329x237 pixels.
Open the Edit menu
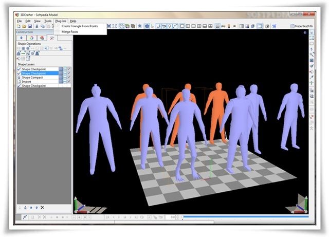(28, 21)
